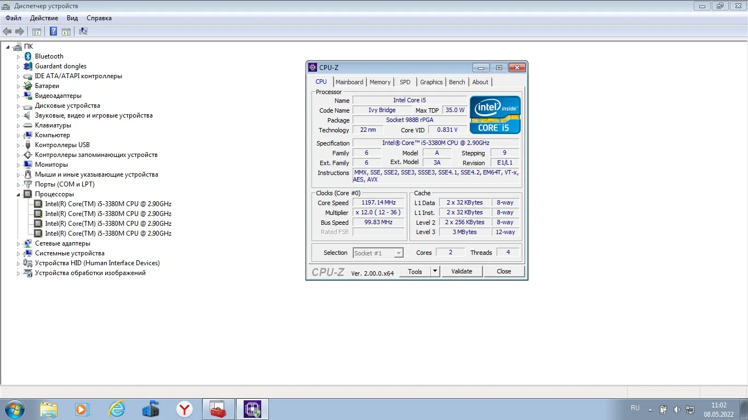Expand the IDE ATA/ATAPI контроллеры node
Screen dimensions: 748x420
click(18, 77)
